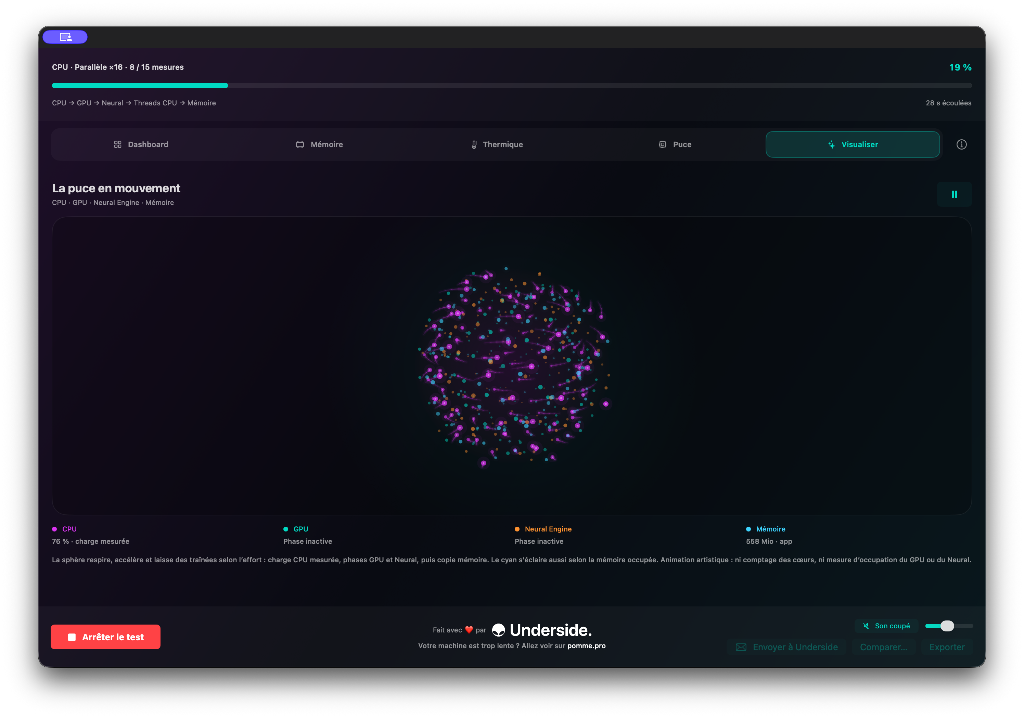Open the info circle icon beside the tabs

click(961, 144)
